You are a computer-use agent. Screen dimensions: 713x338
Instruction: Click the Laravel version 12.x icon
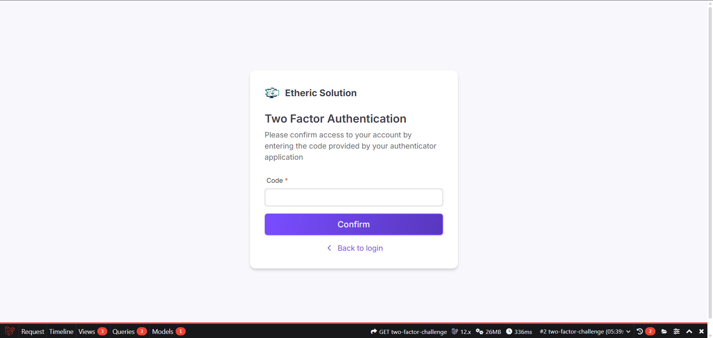[455, 331]
